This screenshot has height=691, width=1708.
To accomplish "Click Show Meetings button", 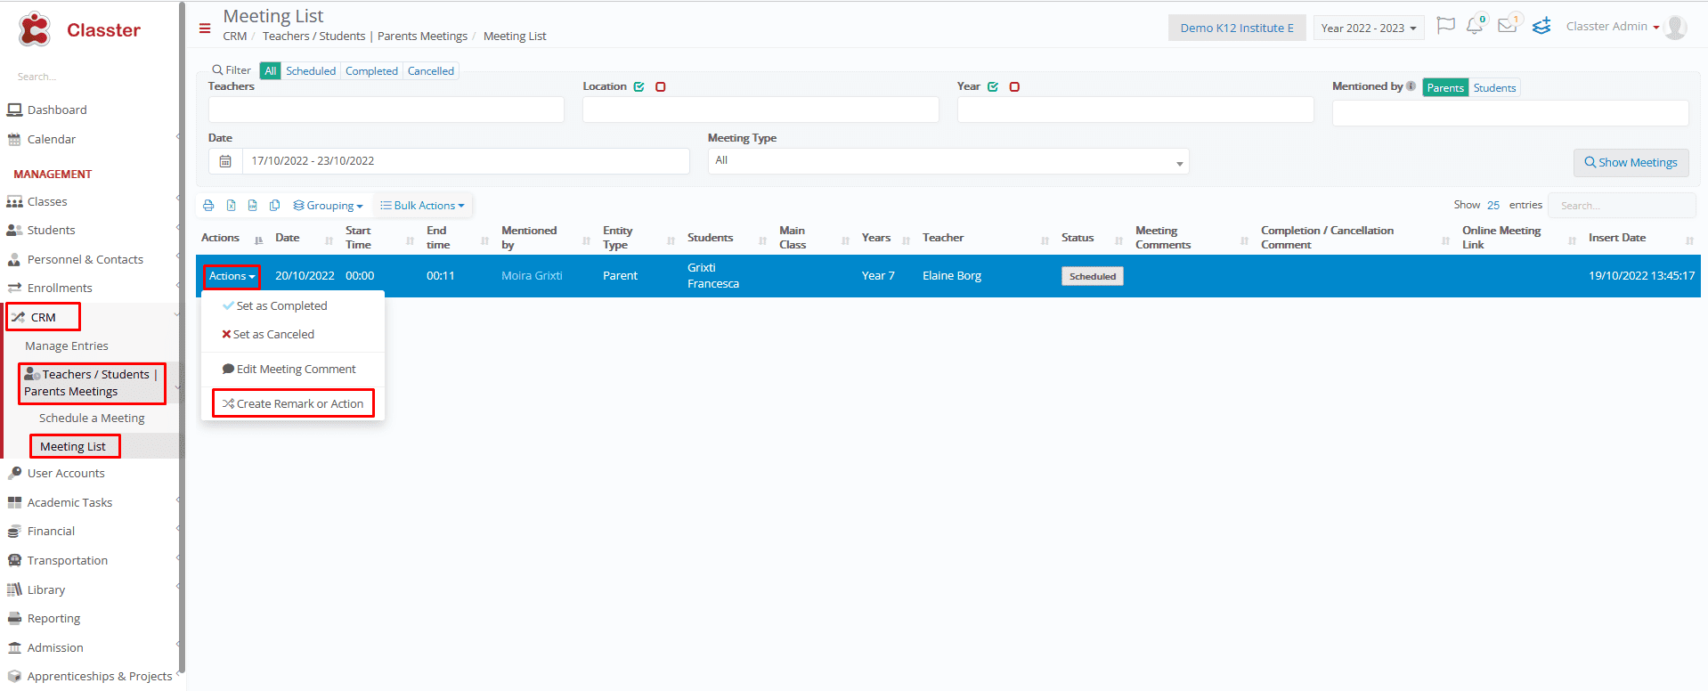I will click(x=1631, y=162).
